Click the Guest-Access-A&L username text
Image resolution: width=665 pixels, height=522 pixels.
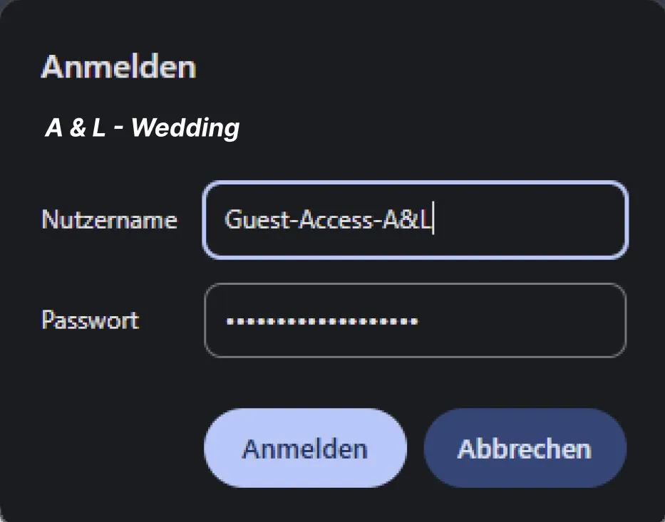pyautogui.click(x=331, y=221)
